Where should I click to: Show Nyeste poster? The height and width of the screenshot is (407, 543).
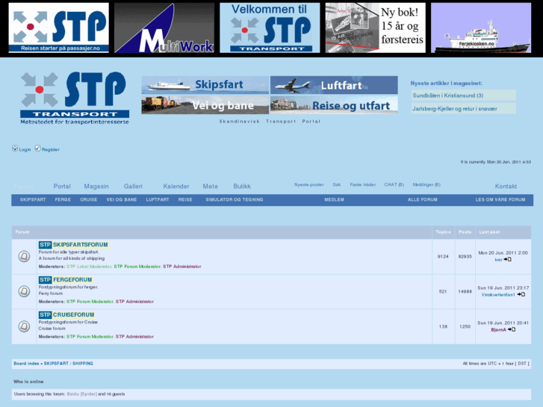[309, 184]
